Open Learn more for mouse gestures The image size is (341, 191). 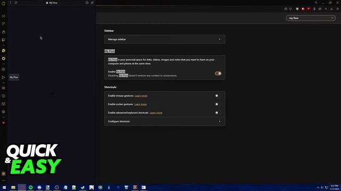[141, 95]
